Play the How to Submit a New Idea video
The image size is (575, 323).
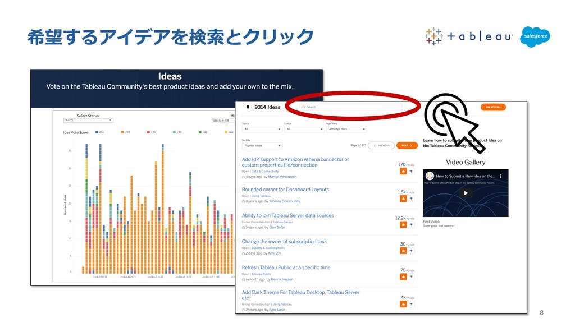coord(466,193)
